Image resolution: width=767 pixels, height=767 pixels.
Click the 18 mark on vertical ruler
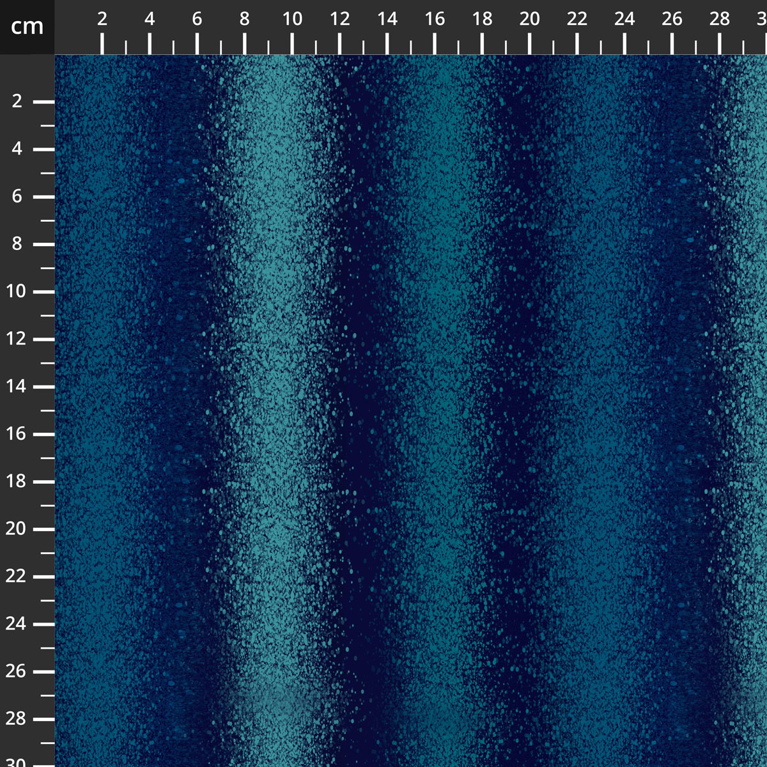[x=15, y=481]
